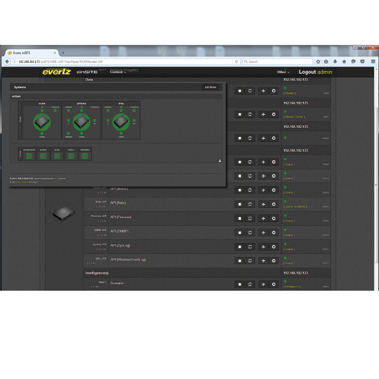Image resolution: width=379 pixels, height=379 pixels.
Task: Restart the Kibana Sense service
Action: tap(250, 114)
